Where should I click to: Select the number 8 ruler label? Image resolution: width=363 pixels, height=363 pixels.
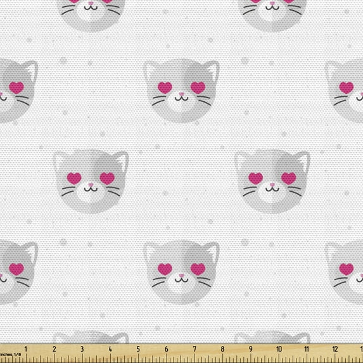tap(222, 349)
